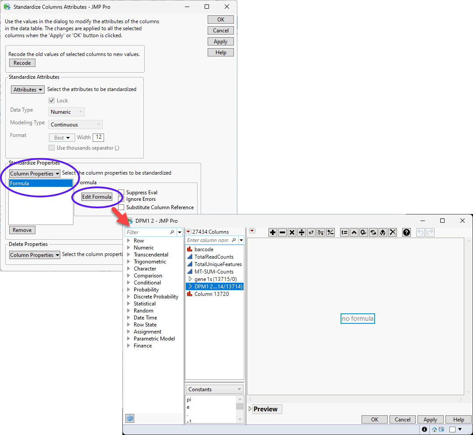Open formula editor help question-mark icon
473x435 pixels.
tap(407, 232)
